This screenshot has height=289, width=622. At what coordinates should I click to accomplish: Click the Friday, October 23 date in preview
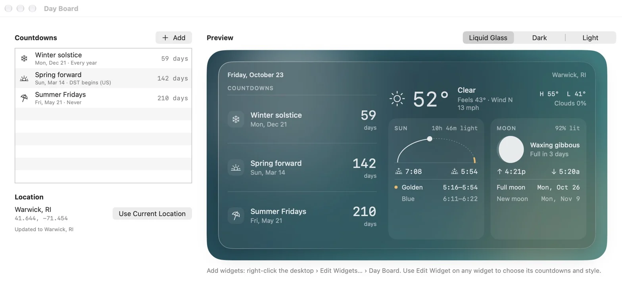[255, 75]
